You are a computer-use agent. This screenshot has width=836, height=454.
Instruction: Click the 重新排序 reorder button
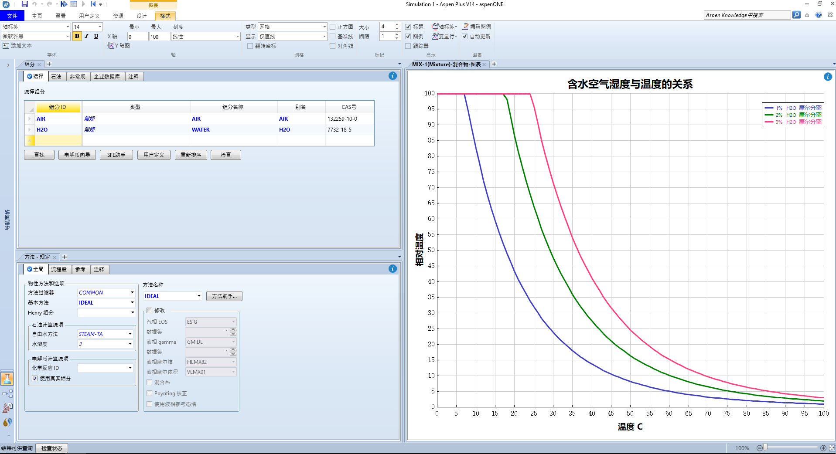(191, 155)
